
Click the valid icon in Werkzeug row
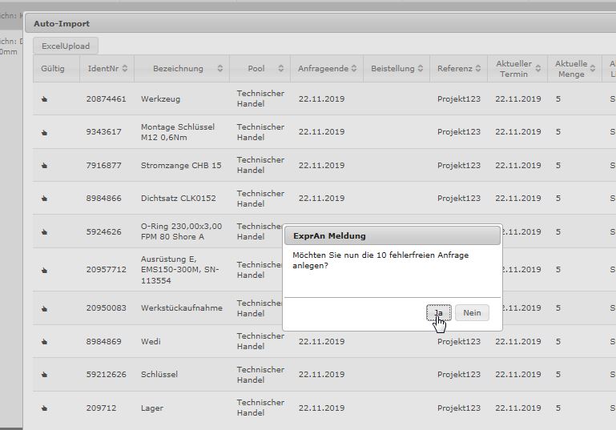45,99
